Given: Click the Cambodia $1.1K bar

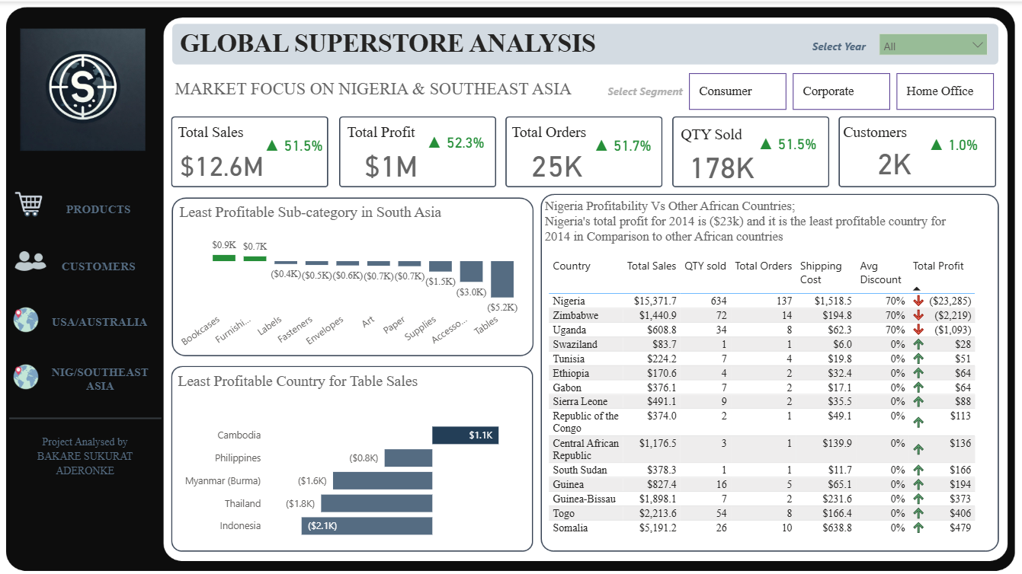Looking at the screenshot, I should (x=465, y=435).
